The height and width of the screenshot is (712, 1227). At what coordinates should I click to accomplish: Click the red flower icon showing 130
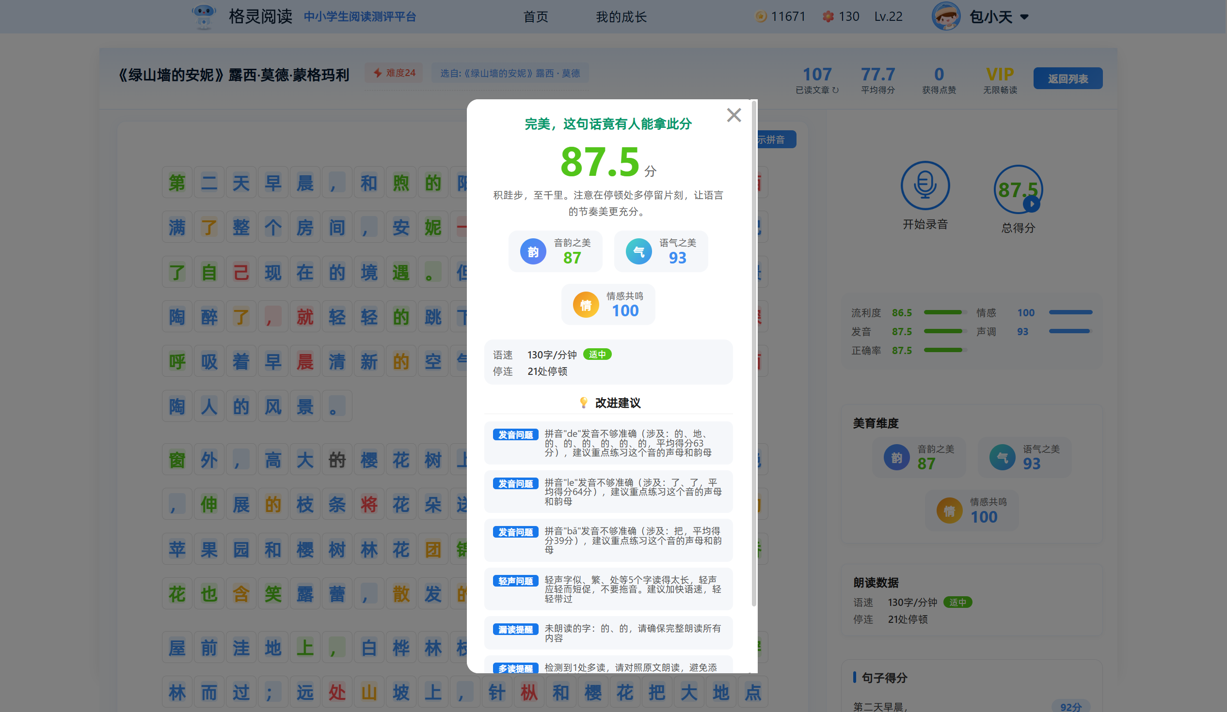pos(828,16)
